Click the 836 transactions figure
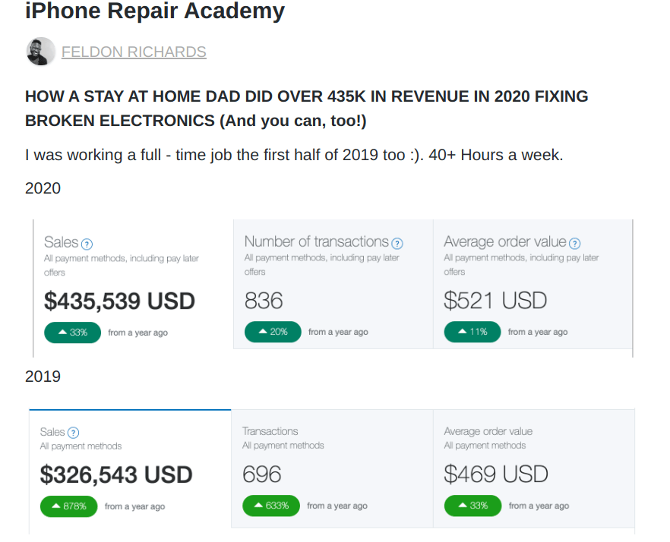670x542 pixels. [x=264, y=301]
